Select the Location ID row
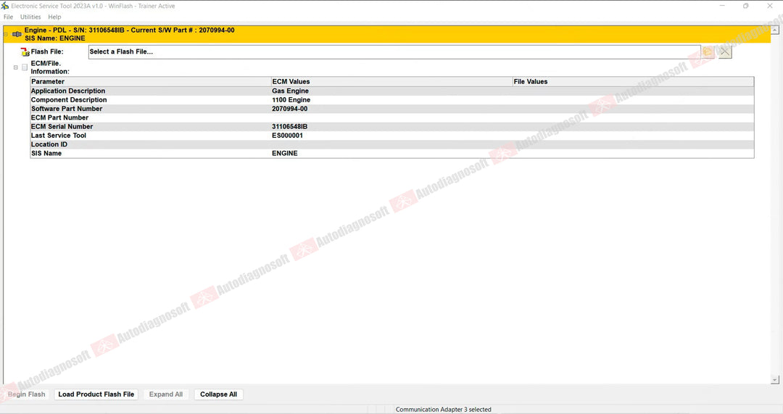 click(392, 145)
